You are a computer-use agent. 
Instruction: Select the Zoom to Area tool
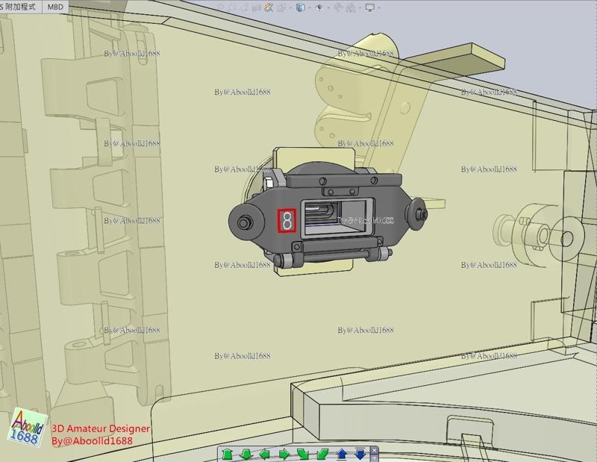232,7
